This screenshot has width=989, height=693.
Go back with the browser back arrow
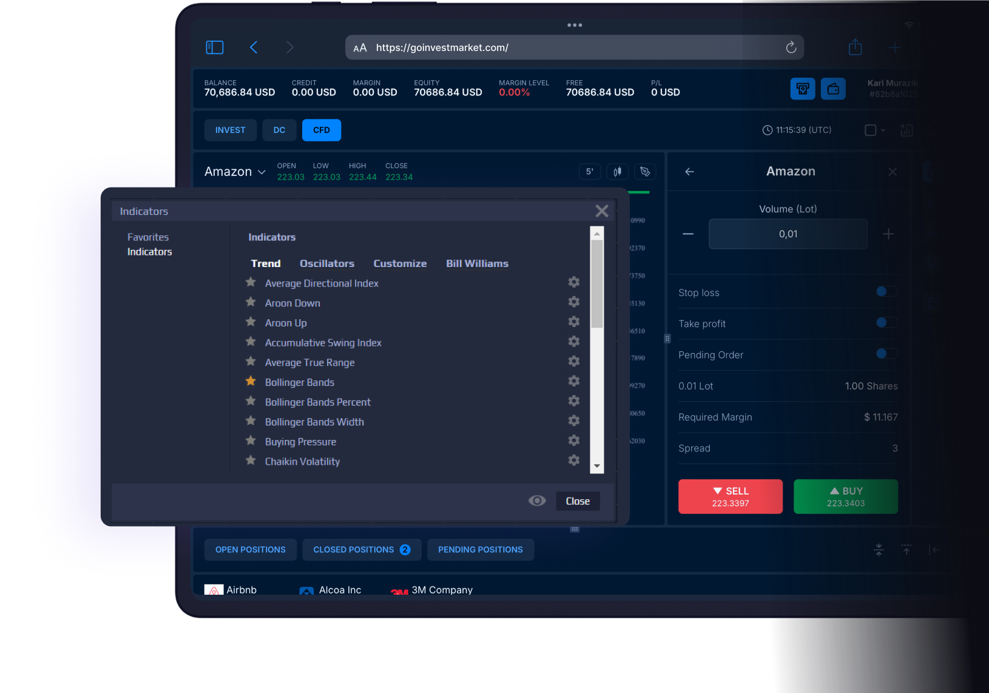click(254, 47)
